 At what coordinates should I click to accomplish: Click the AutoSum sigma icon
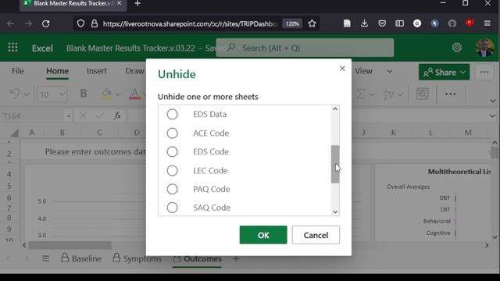click(x=361, y=94)
